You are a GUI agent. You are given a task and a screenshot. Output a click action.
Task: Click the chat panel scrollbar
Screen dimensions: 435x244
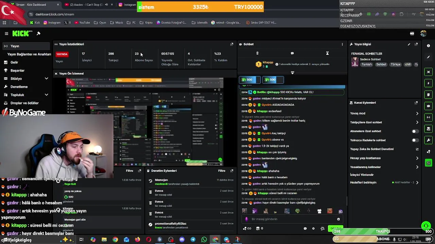(347, 201)
